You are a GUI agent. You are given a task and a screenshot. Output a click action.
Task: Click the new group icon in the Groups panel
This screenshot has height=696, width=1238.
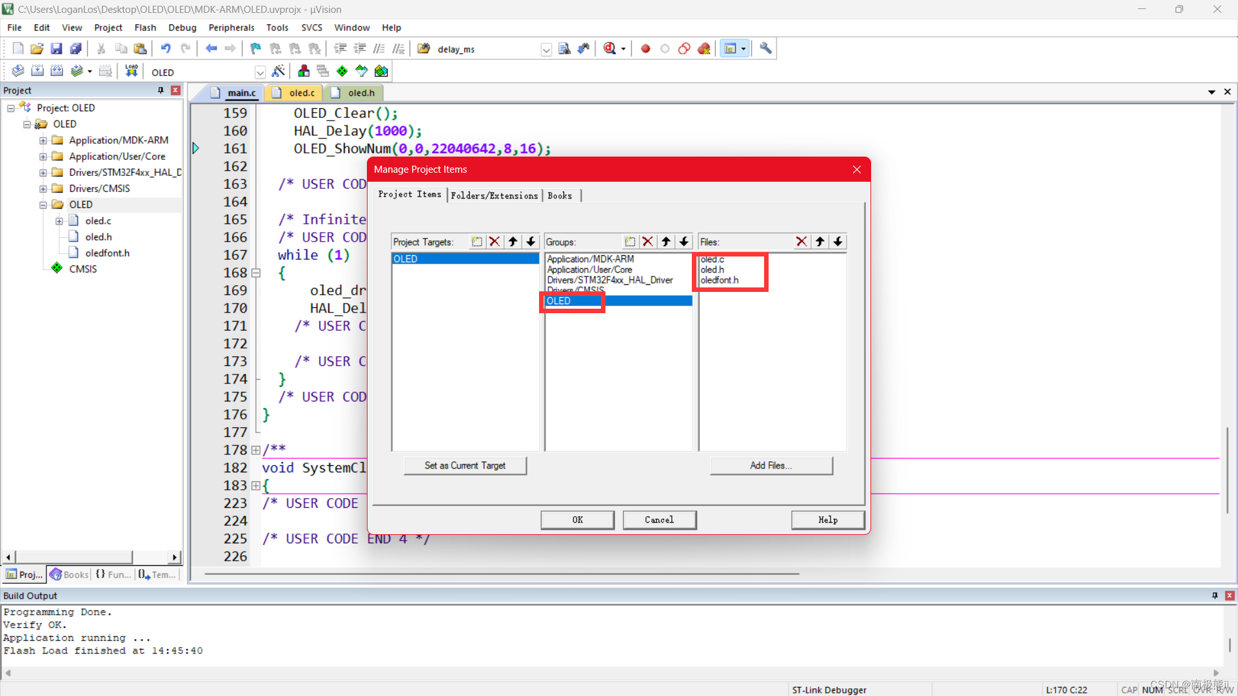coord(630,241)
